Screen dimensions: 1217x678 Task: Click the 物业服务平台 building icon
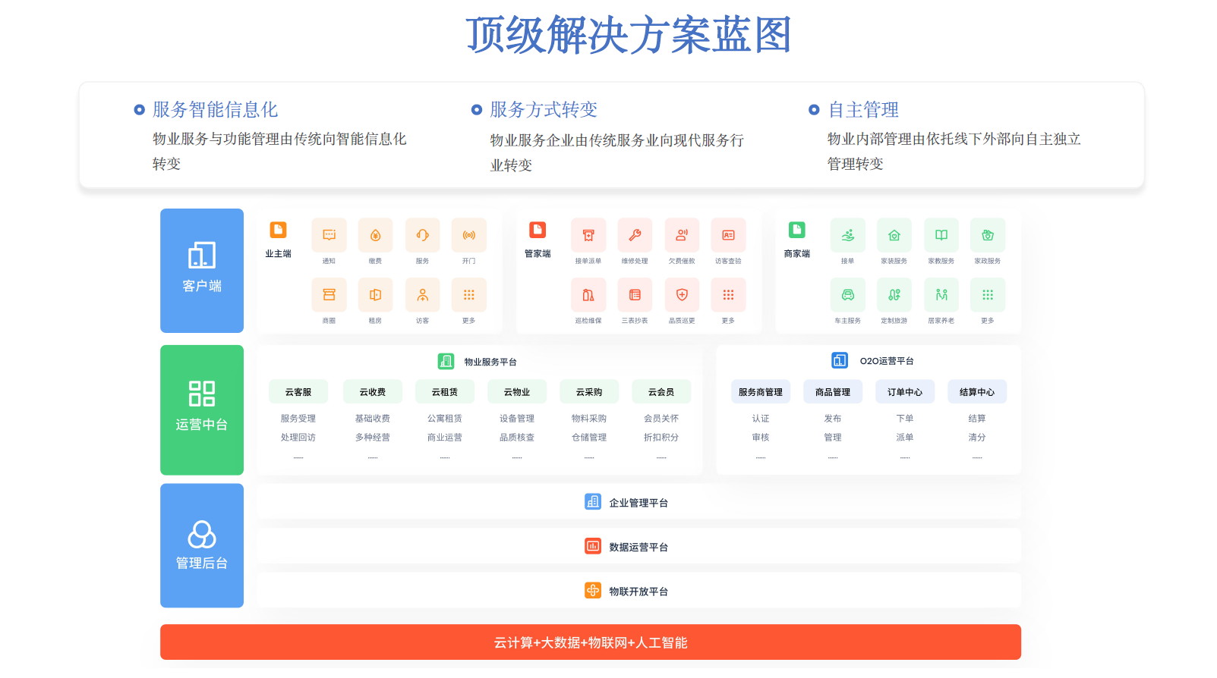[x=446, y=361]
